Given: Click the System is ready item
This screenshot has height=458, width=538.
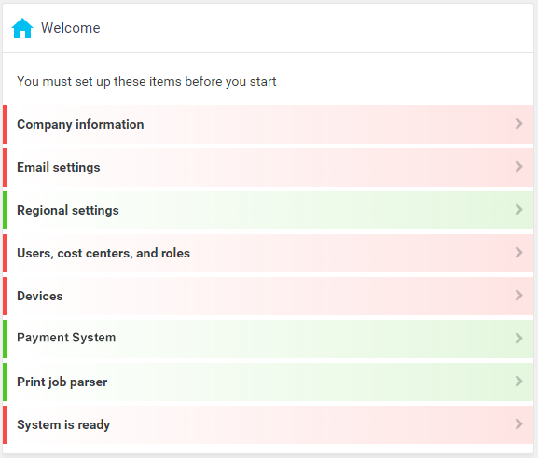Looking at the screenshot, I should [268, 424].
